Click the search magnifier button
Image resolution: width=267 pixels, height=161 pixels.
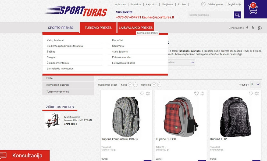(237, 15)
